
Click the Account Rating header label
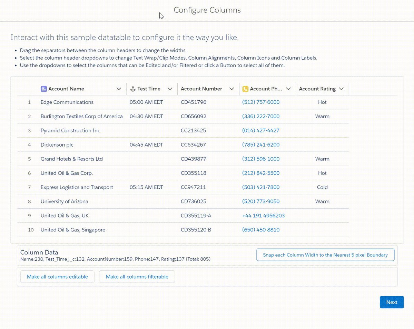(317, 89)
